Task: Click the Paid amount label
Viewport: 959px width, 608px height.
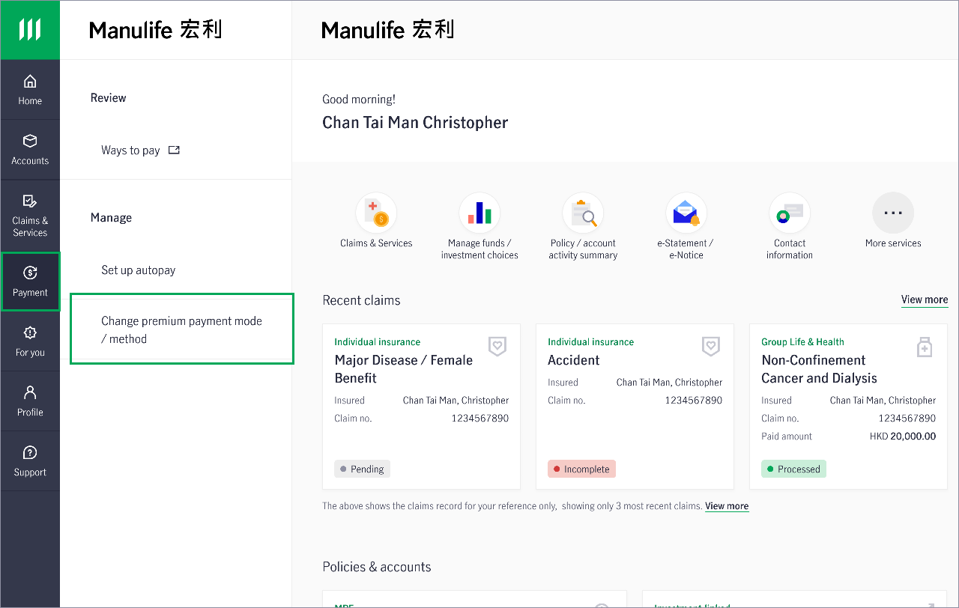Action: (x=787, y=437)
